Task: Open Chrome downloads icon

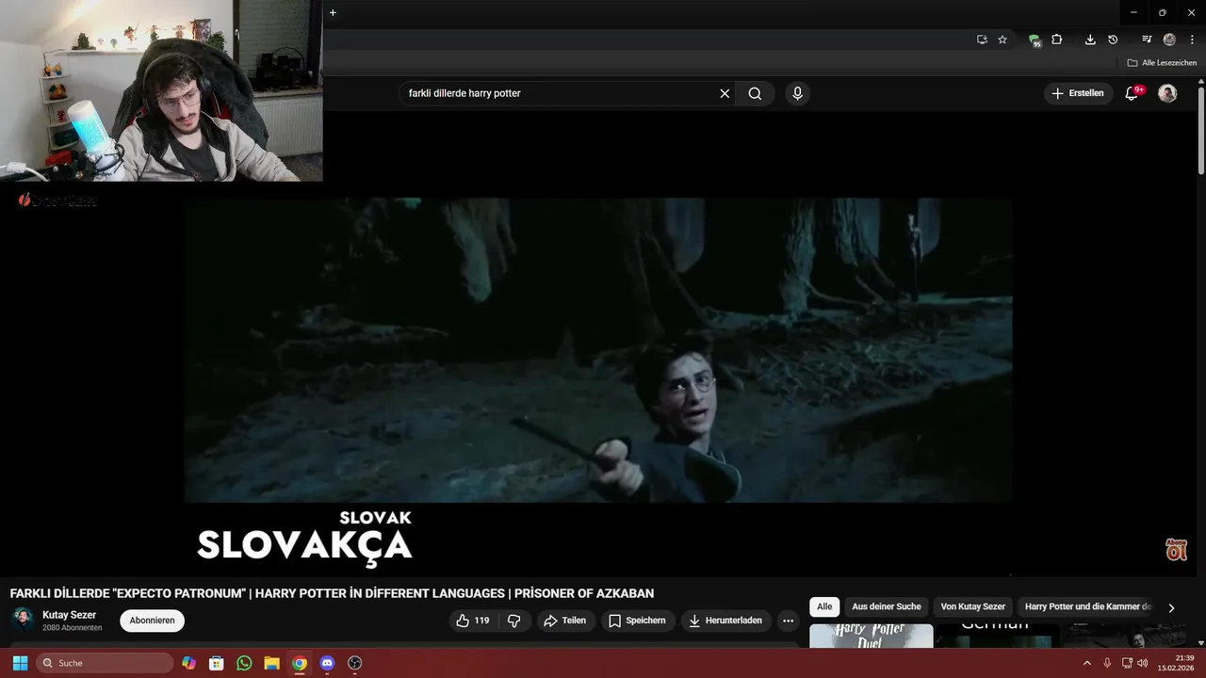Action: 1090,40
